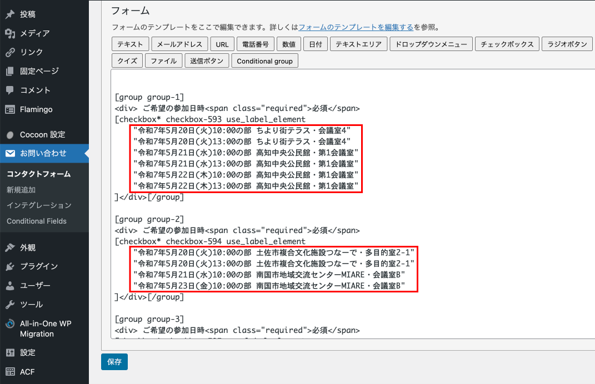Go to 新規追加 under contact forms

click(21, 190)
